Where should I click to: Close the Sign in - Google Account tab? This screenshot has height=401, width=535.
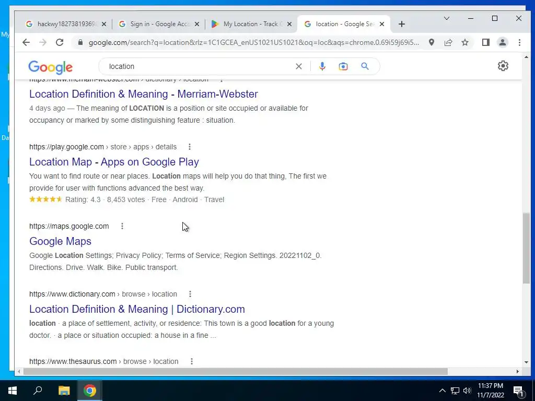point(197,24)
